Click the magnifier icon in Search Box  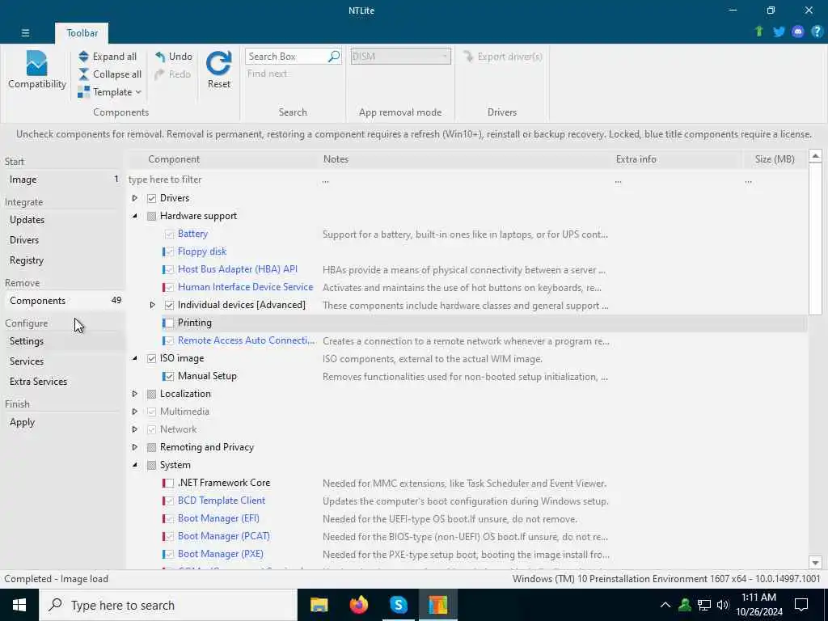click(x=334, y=57)
